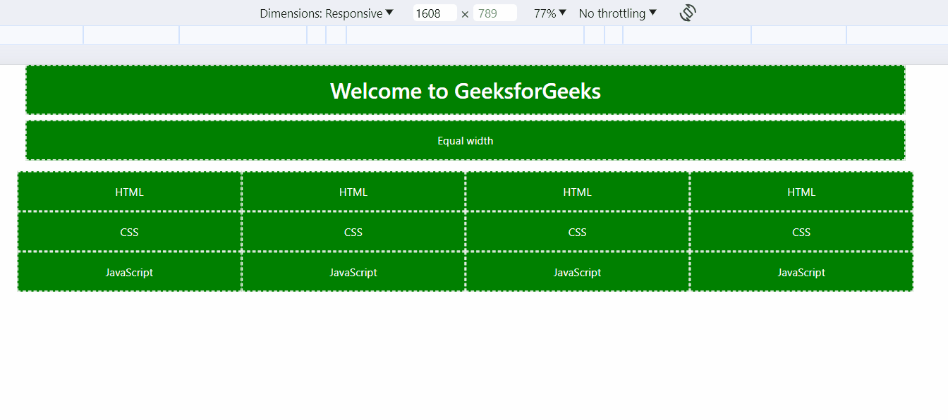Click the CSS cell in the first column

tap(130, 232)
